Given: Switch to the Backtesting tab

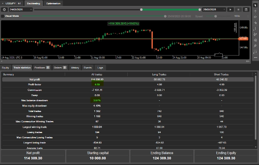Looking at the screenshot, I should coord(34,3).
